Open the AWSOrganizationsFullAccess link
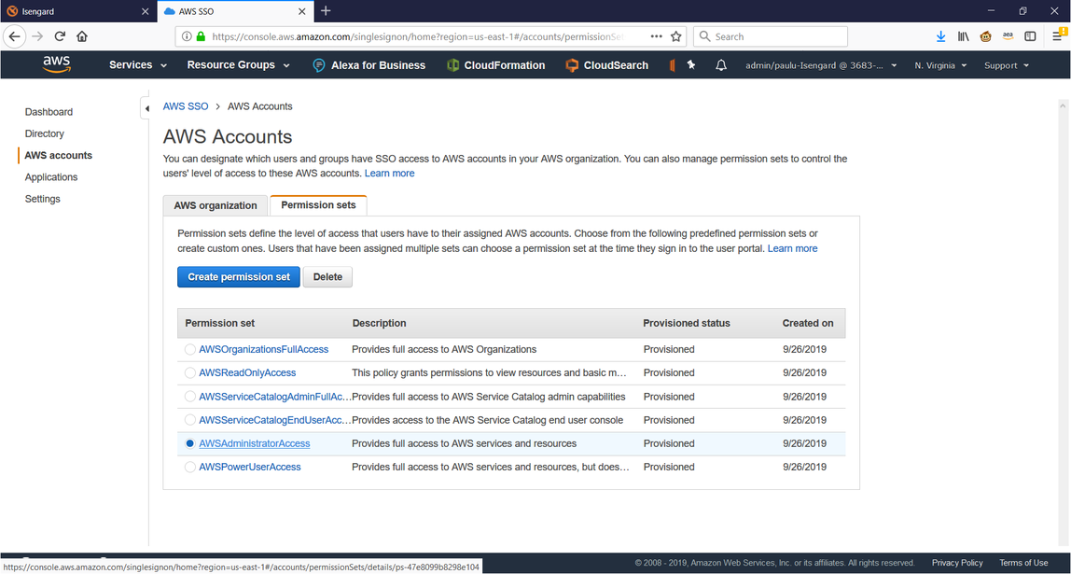The height and width of the screenshot is (574, 1071). [264, 349]
